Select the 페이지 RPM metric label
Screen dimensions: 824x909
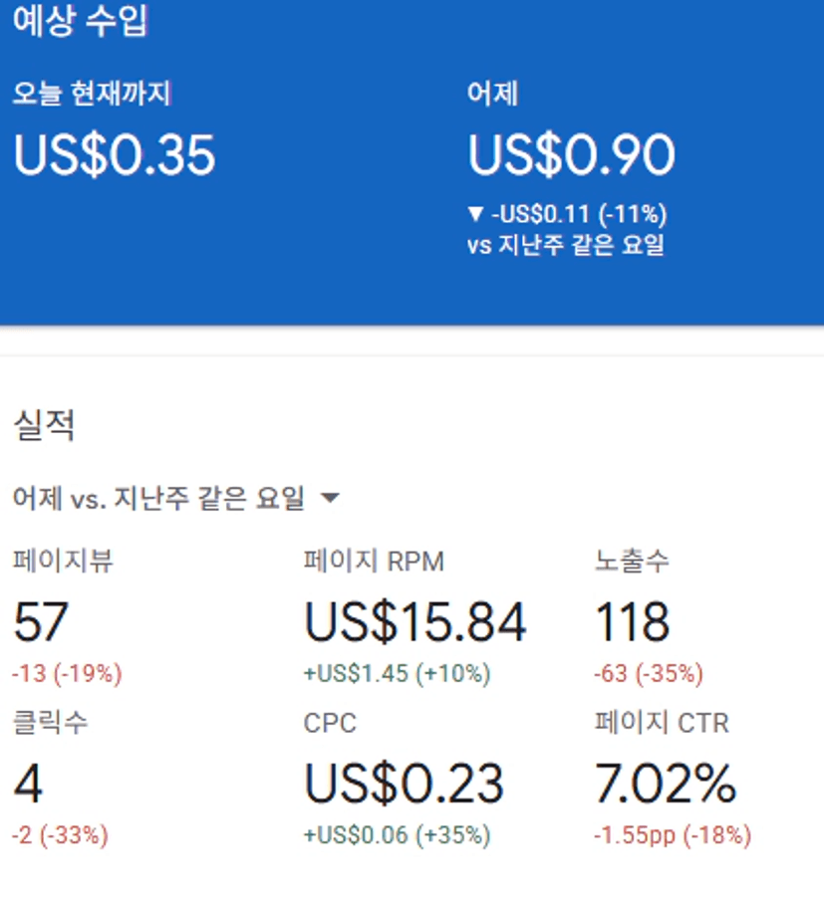[374, 562]
